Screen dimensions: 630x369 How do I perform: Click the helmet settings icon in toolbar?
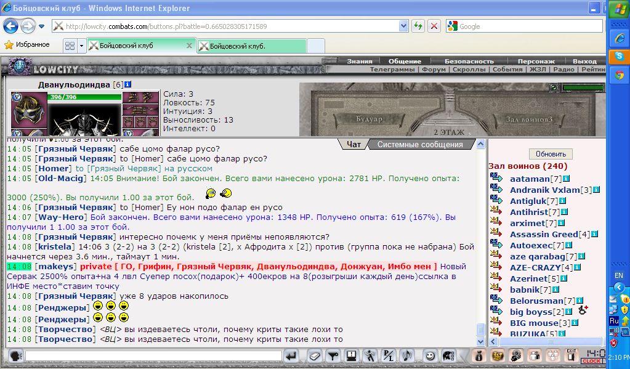tap(448, 355)
